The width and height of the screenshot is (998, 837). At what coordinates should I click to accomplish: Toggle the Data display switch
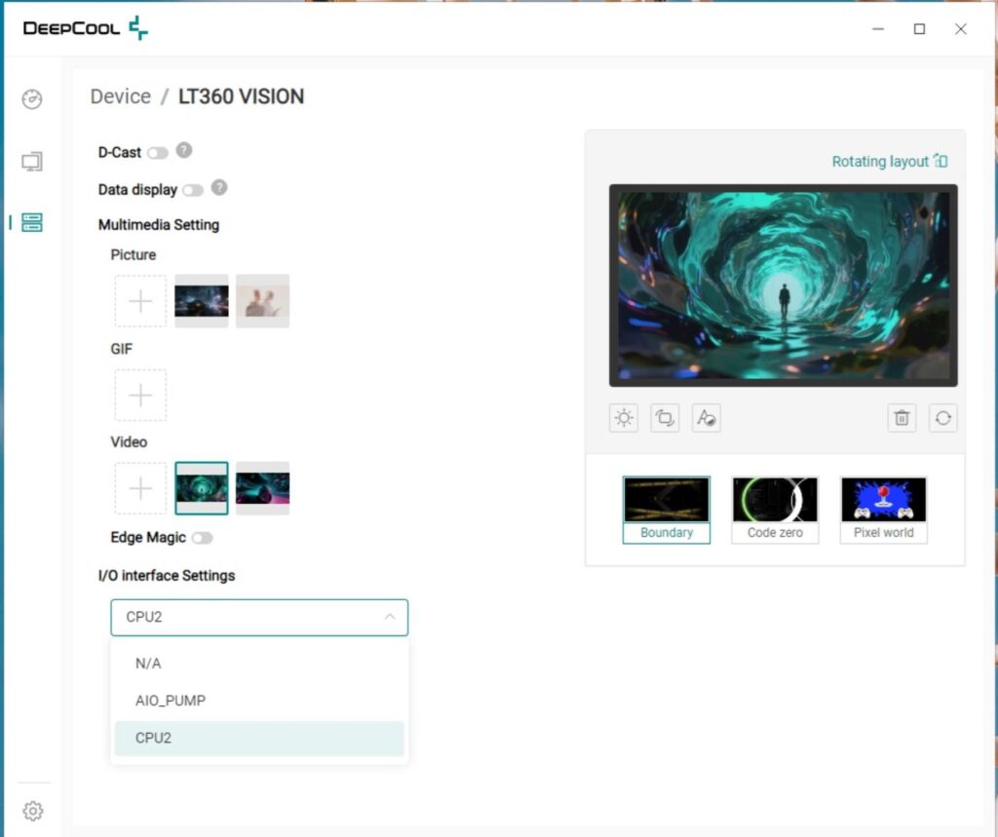[x=193, y=190]
